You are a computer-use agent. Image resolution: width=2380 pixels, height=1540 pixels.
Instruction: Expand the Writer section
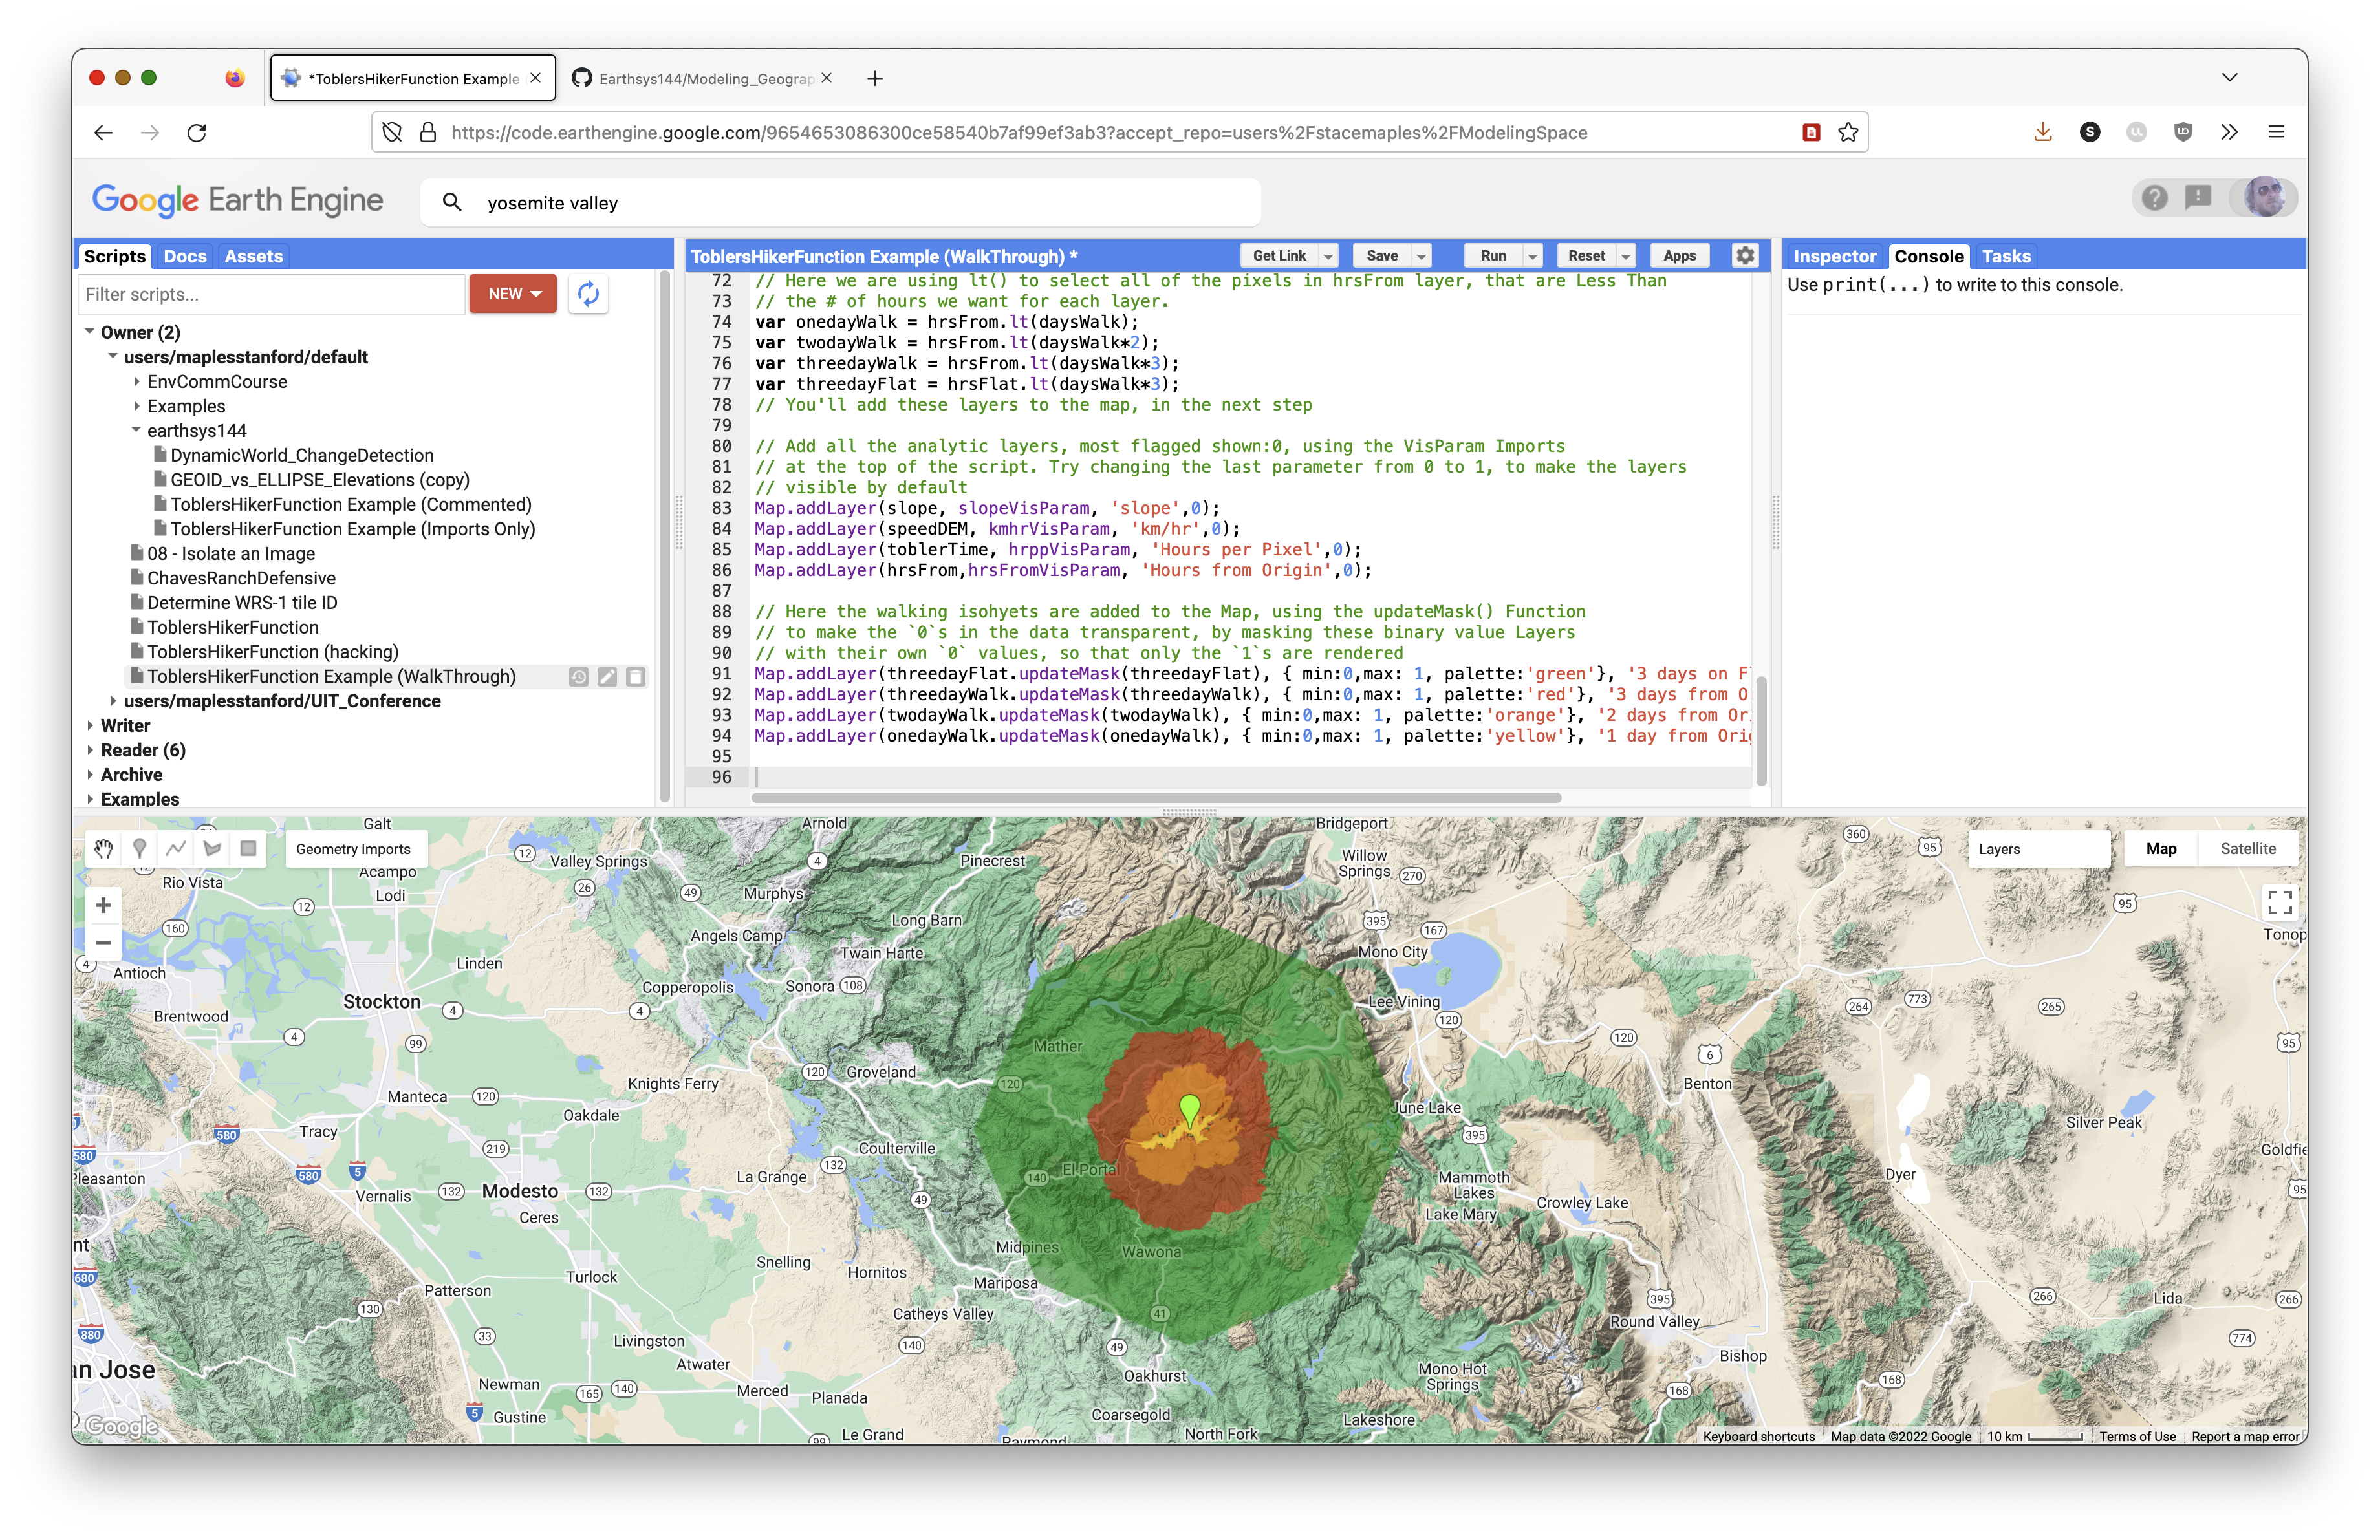90,725
